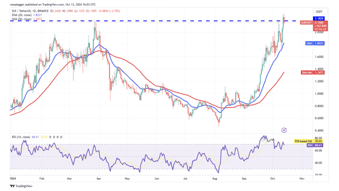Click the high value H2.2980

click(68, 11)
